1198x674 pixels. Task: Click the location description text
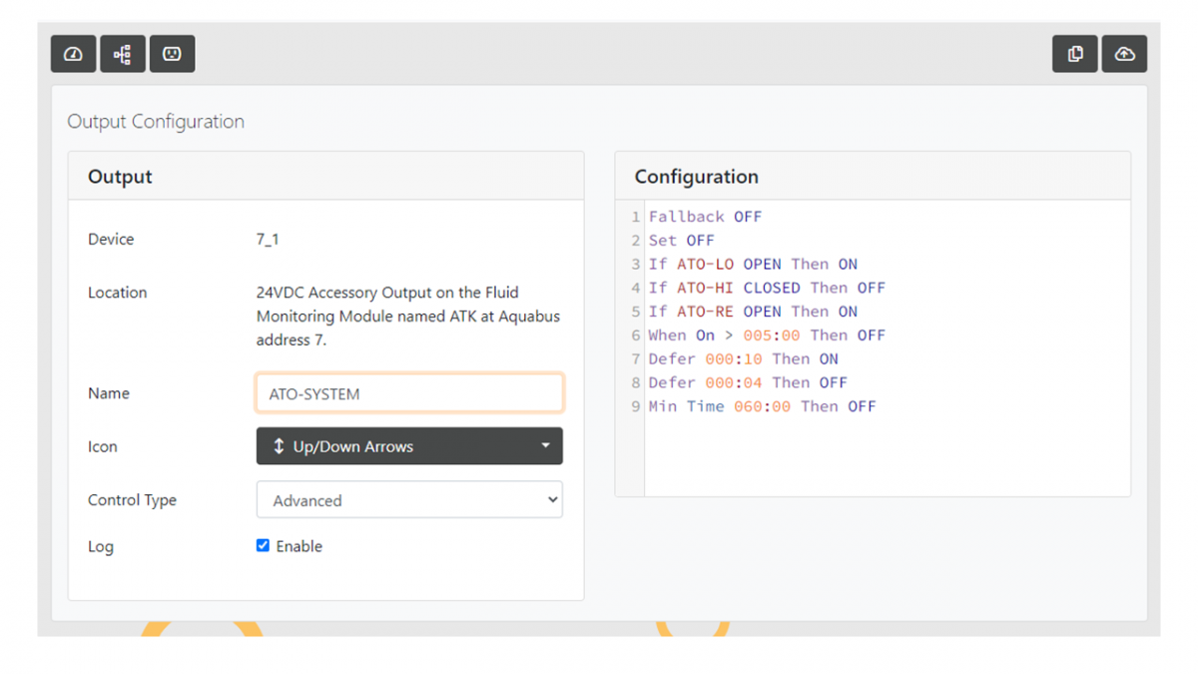point(408,317)
